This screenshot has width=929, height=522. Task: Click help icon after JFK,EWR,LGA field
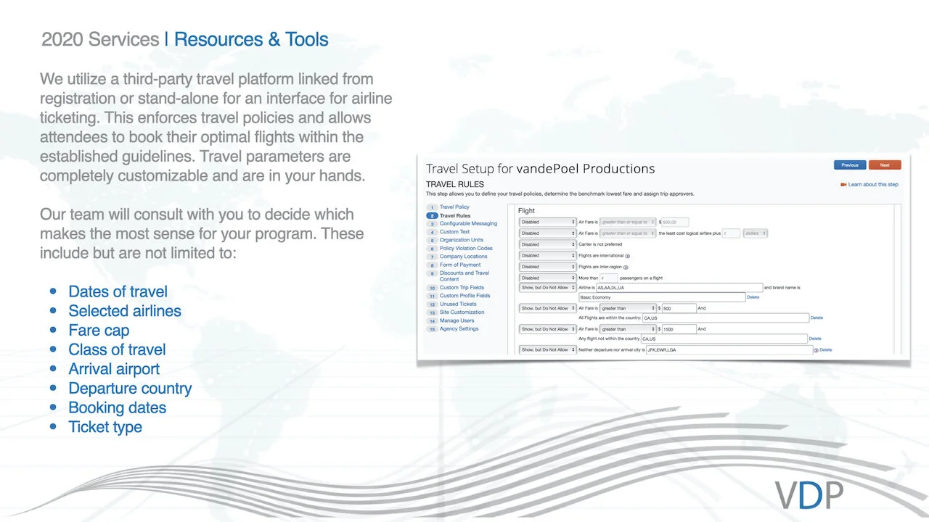click(816, 350)
